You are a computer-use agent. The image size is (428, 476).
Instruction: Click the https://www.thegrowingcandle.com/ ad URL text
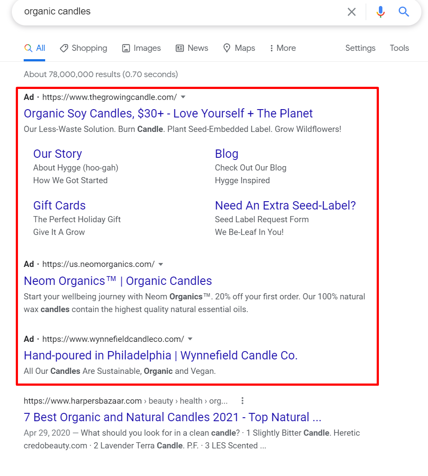[109, 97]
